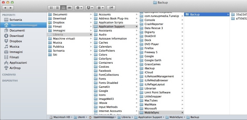Select the Firefox folder
This screenshot has height=120, width=247.
161,48
